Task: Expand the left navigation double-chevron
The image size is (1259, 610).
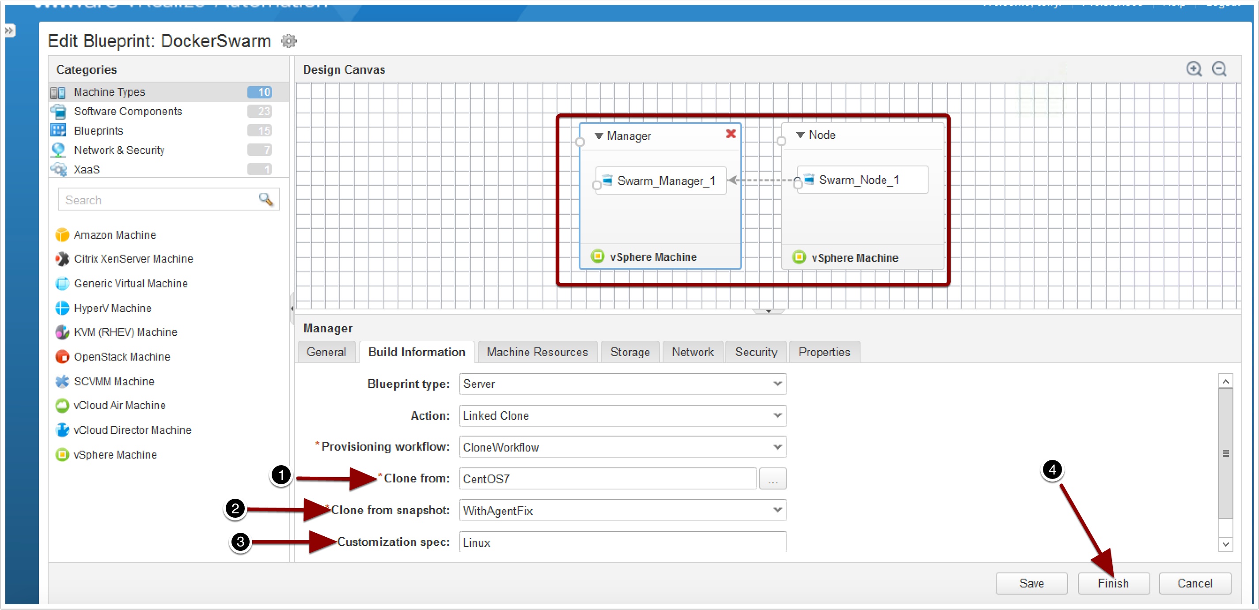Action: tap(10, 31)
